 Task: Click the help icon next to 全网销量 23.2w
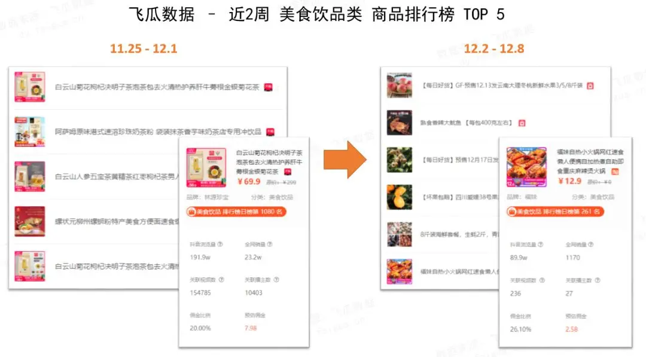pyautogui.click(x=270, y=244)
